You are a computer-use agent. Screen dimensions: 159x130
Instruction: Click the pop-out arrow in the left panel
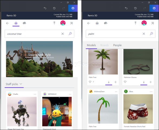(72, 23)
